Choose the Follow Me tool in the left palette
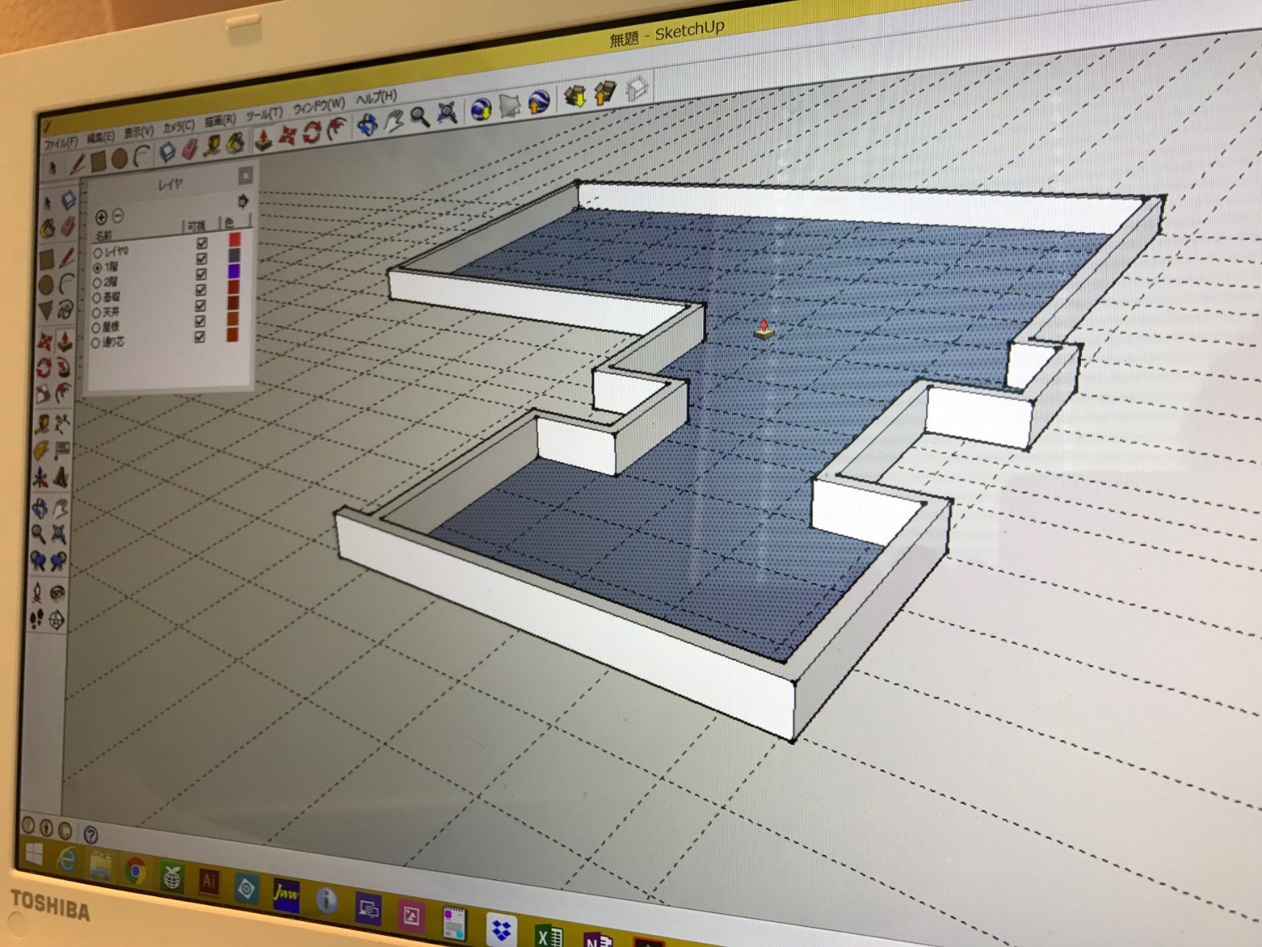Screen dimensions: 1262x947 click(x=63, y=366)
